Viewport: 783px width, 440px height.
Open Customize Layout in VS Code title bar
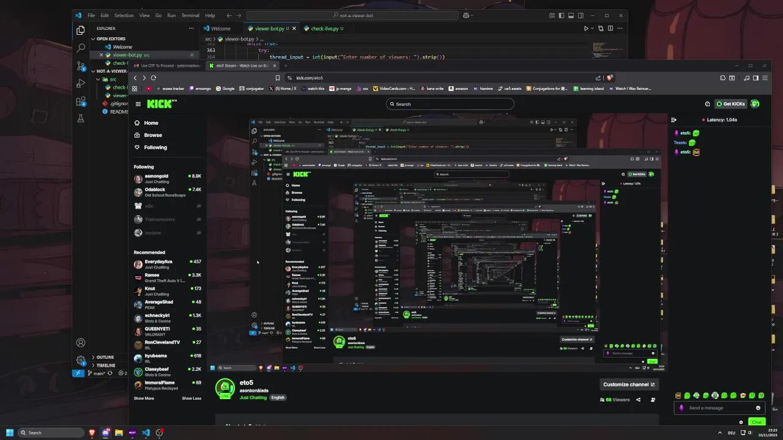coord(552,15)
